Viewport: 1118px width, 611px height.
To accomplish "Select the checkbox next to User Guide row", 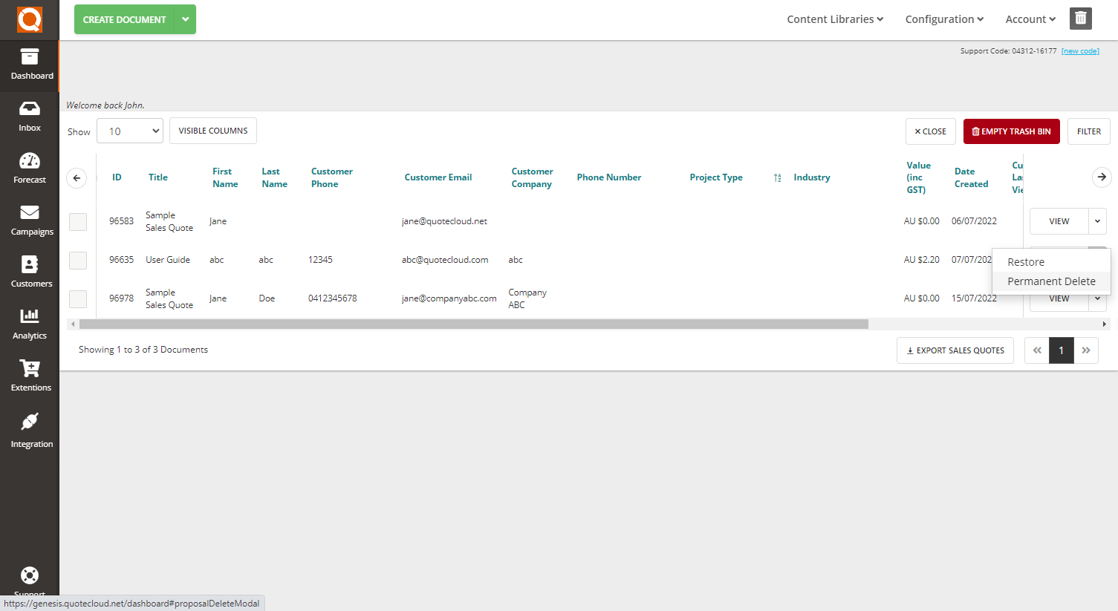I will click(x=77, y=260).
